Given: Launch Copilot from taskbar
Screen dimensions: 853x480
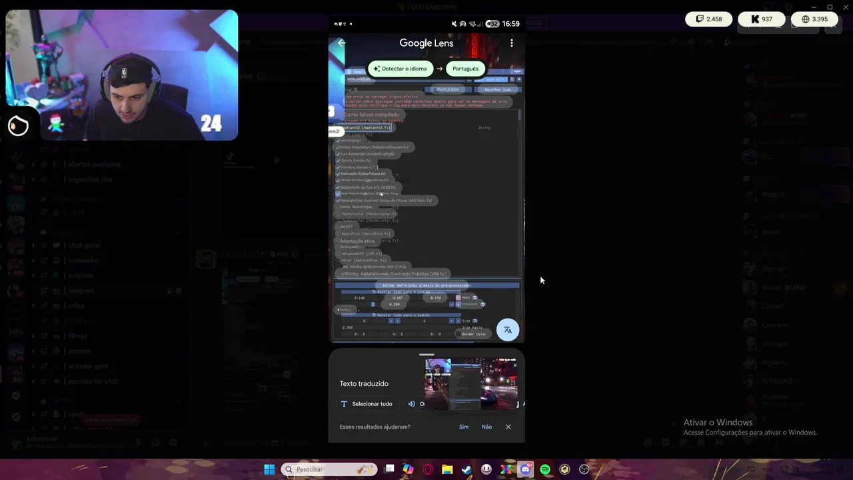Looking at the screenshot, I should pyautogui.click(x=408, y=469).
